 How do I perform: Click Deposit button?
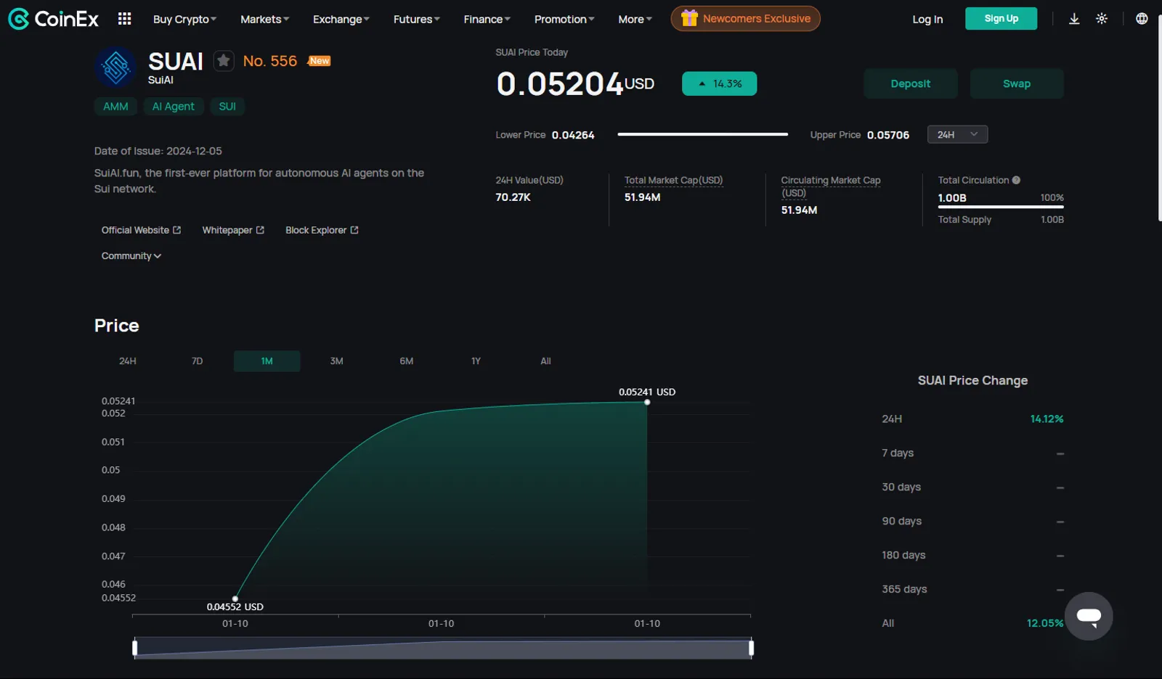pyautogui.click(x=911, y=83)
